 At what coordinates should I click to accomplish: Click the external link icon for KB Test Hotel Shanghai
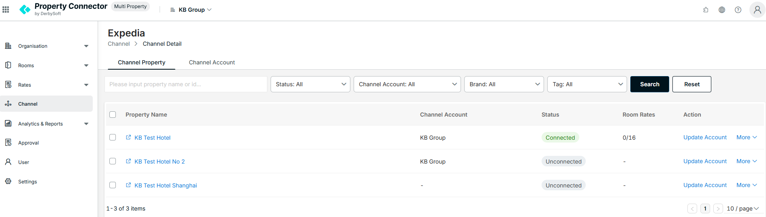[128, 185]
